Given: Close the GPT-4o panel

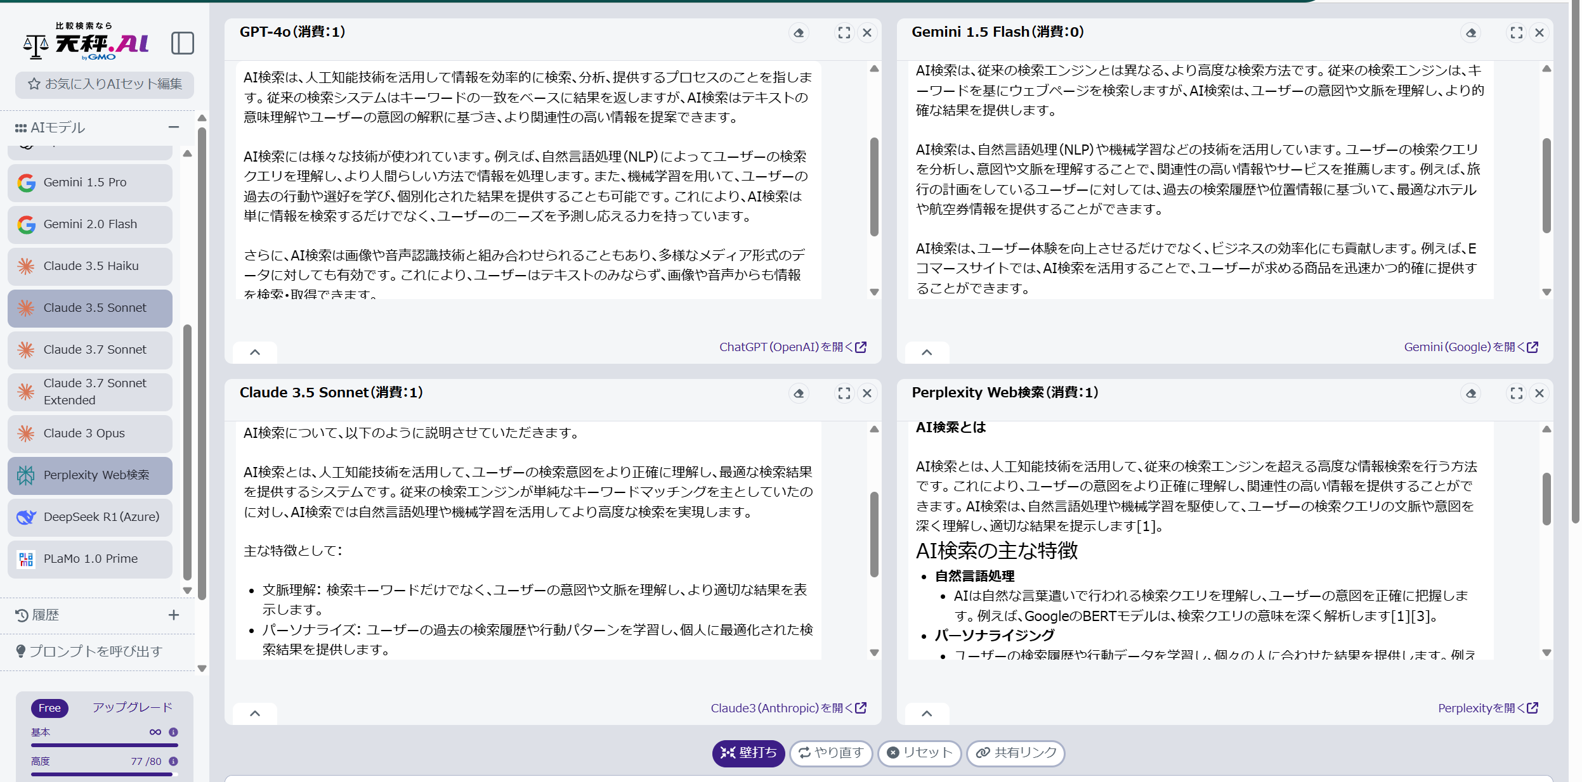Looking at the screenshot, I should (867, 32).
